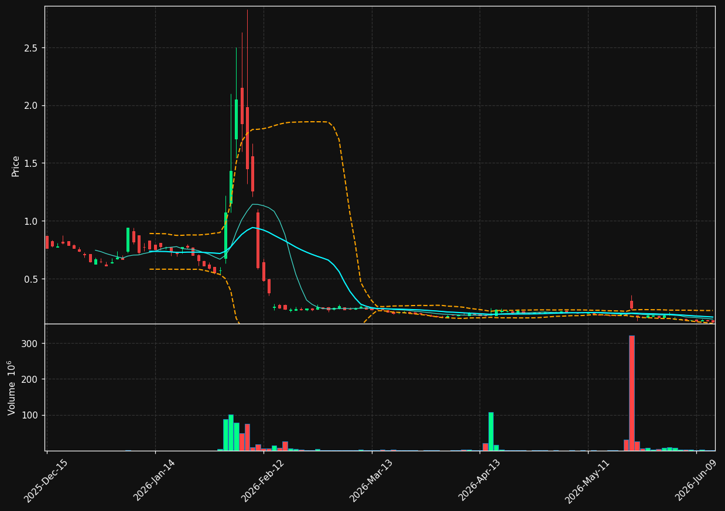This screenshot has width=725, height=511.
Task: Click the 2026-Jan-14 date label
Action: click(154, 481)
